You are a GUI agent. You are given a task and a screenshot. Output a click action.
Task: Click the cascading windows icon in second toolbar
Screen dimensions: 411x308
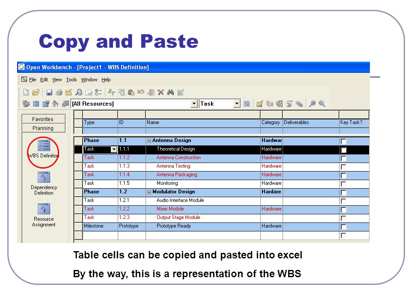pos(26,104)
